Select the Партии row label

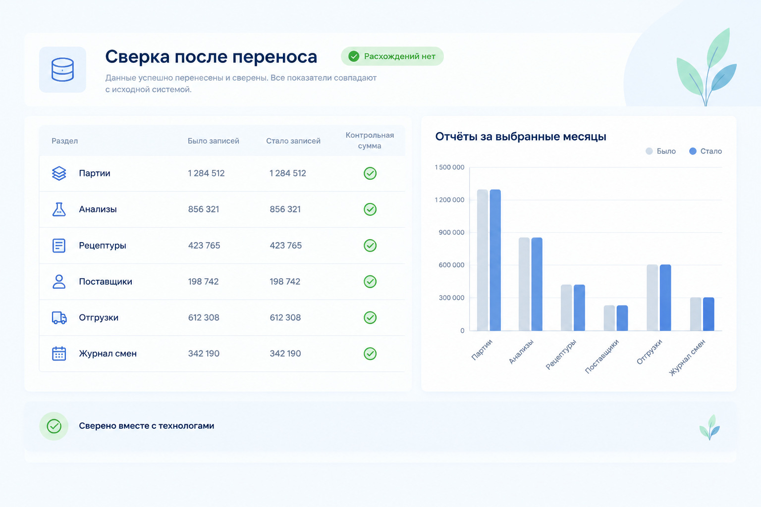point(95,173)
